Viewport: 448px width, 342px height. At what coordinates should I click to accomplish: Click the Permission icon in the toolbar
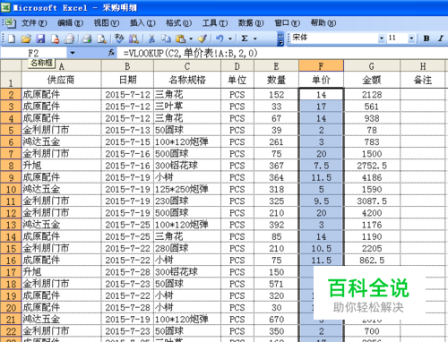click(x=56, y=38)
